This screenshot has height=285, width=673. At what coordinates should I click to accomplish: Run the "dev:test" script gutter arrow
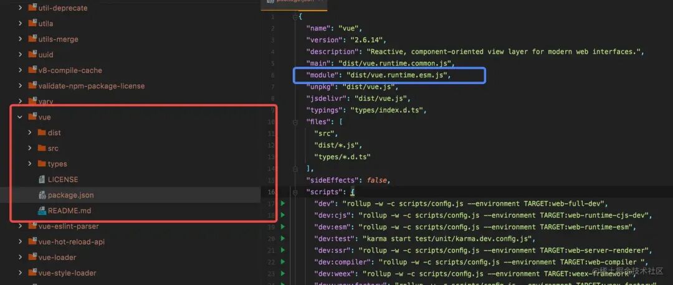pyautogui.click(x=282, y=238)
